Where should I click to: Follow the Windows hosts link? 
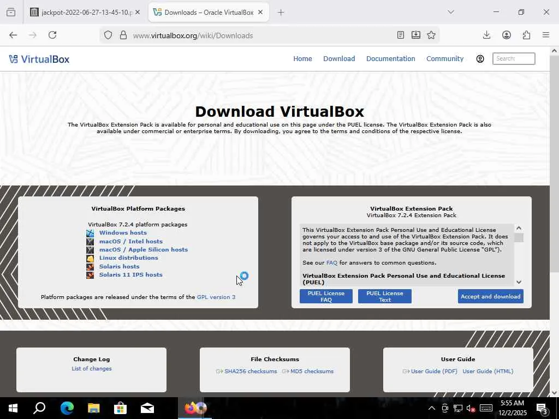tap(123, 232)
